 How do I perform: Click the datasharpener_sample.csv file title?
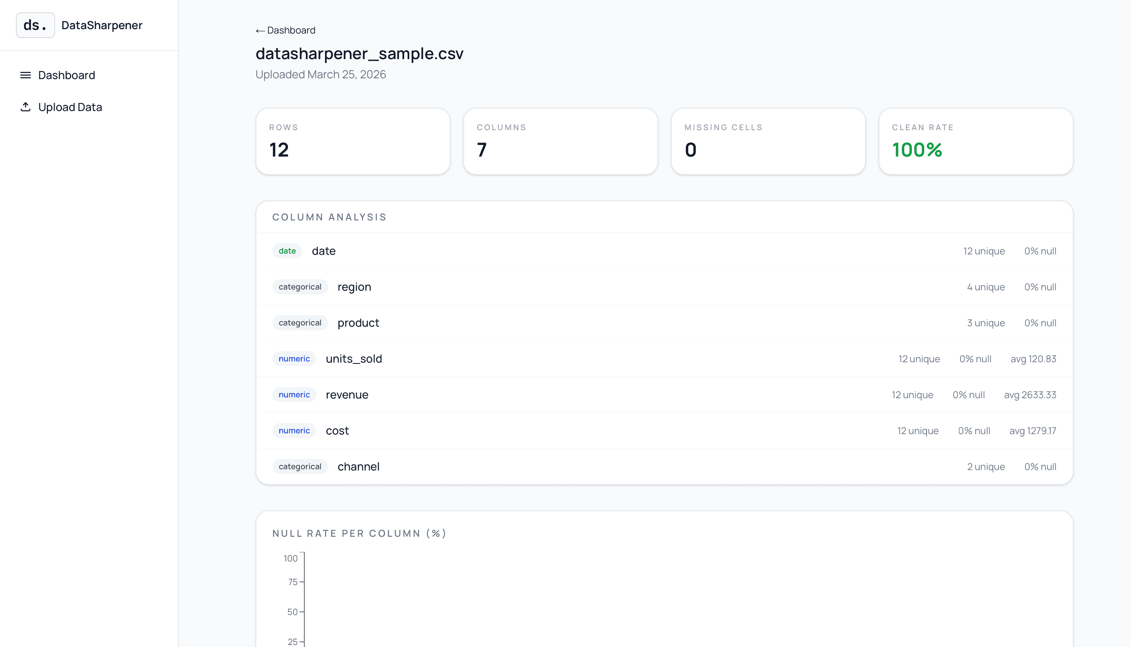click(359, 54)
